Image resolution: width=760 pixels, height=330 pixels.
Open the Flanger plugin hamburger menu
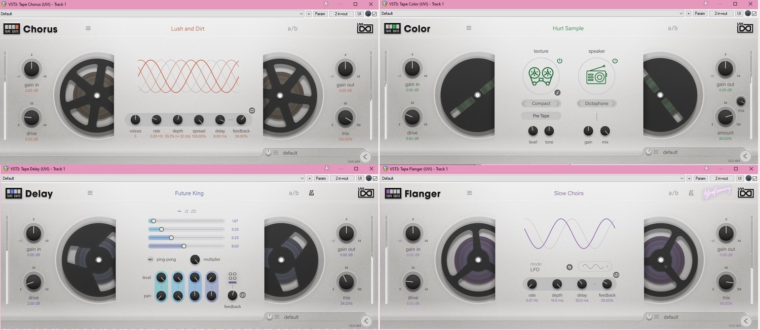click(x=470, y=193)
